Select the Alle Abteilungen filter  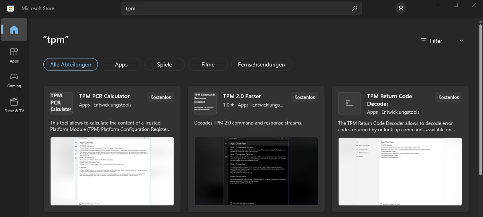71,64
